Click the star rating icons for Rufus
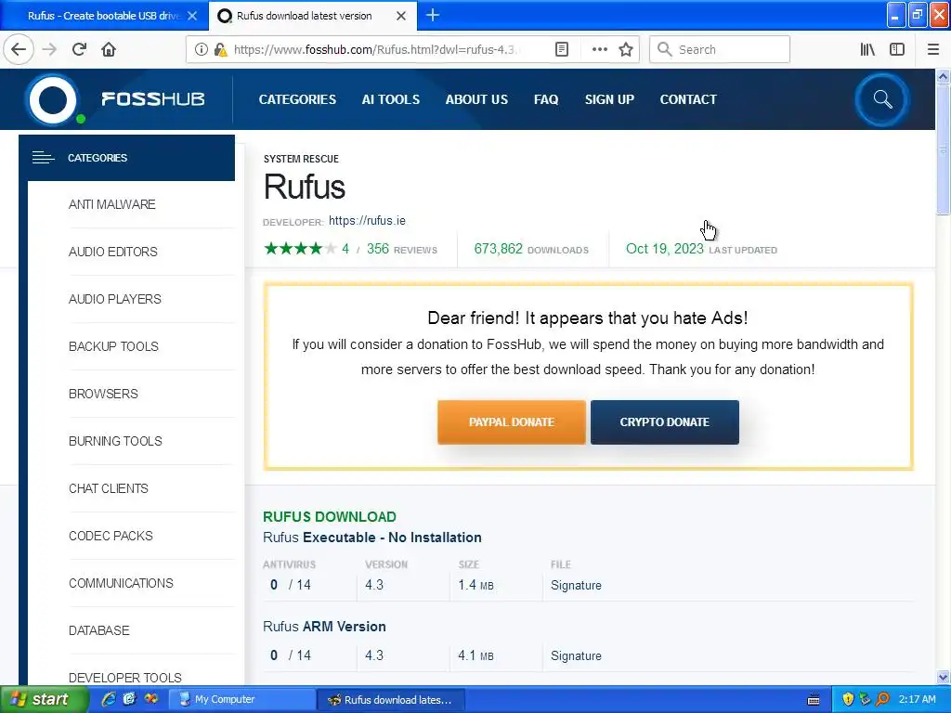951x713 pixels. [x=300, y=249]
